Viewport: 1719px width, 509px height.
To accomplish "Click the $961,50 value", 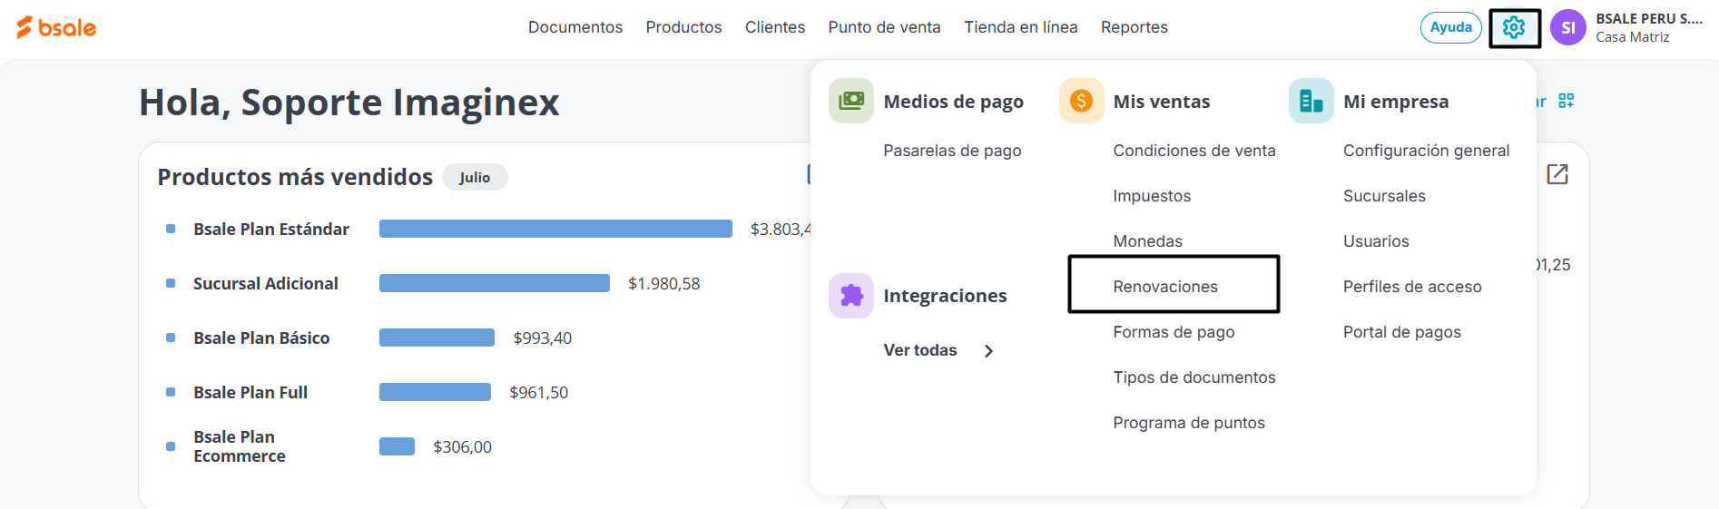I will point(539,393).
